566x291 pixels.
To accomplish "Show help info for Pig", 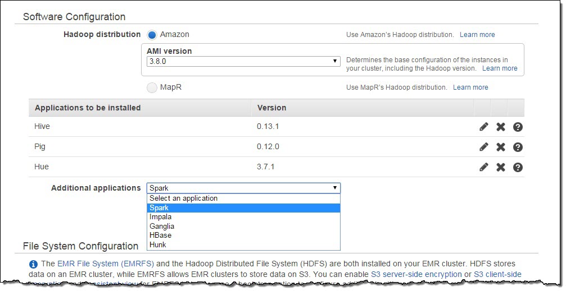I will [x=518, y=147].
